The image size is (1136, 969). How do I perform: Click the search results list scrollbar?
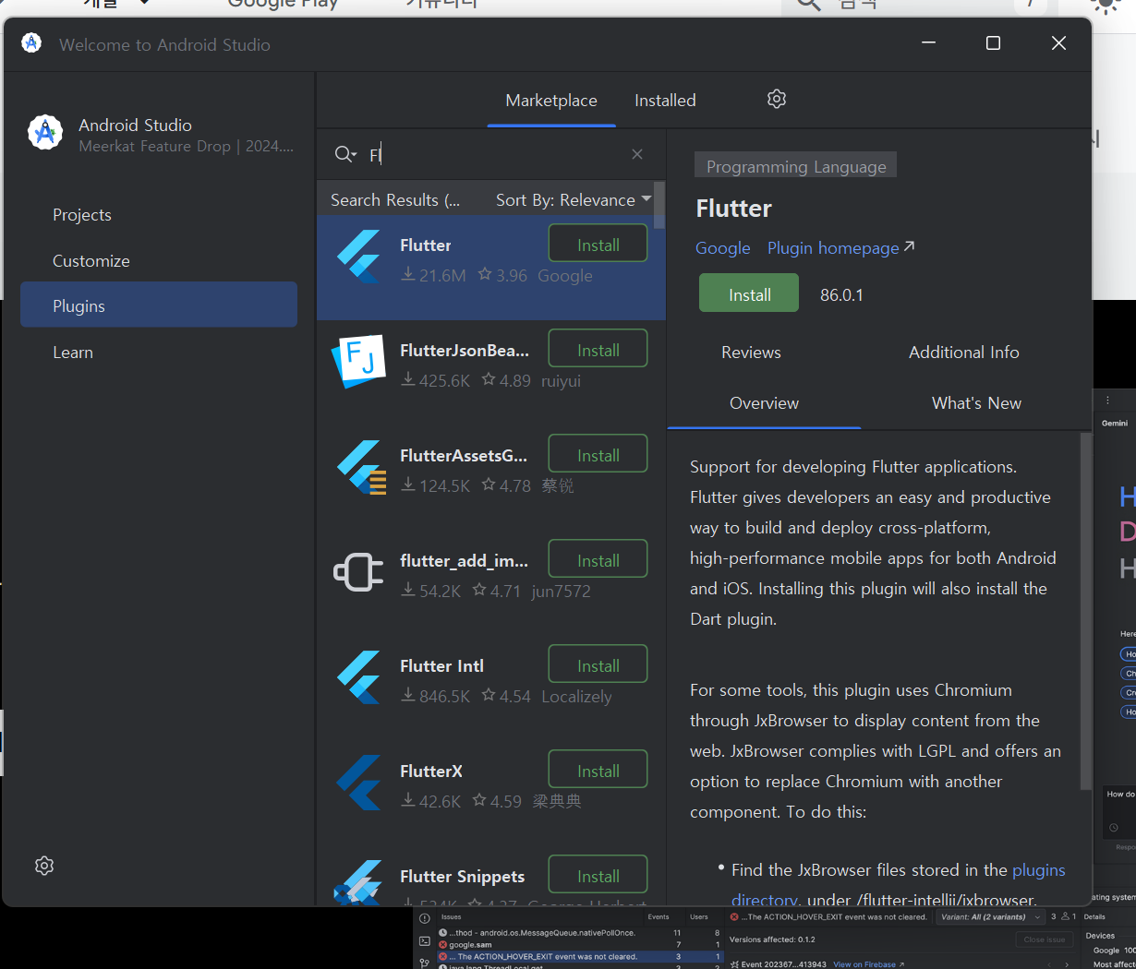pyautogui.click(x=659, y=205)
